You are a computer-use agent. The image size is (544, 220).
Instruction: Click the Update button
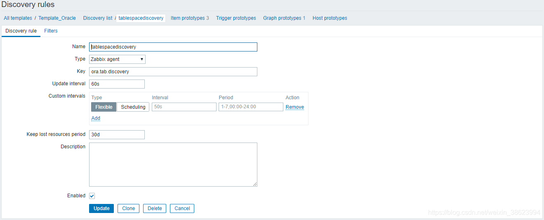point(101,208)
